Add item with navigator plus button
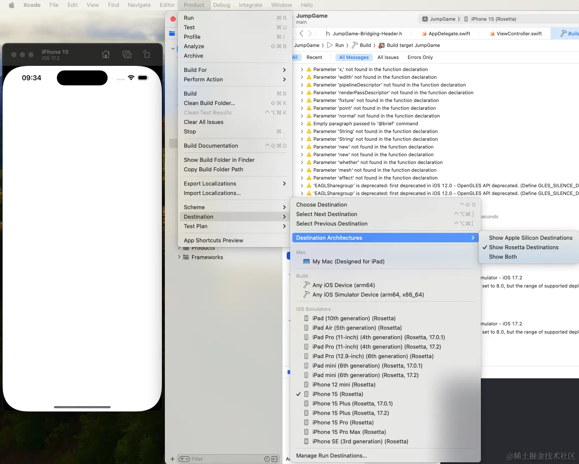Image resolution: width=579 pixels, height=464 pixels. (172, 459)
